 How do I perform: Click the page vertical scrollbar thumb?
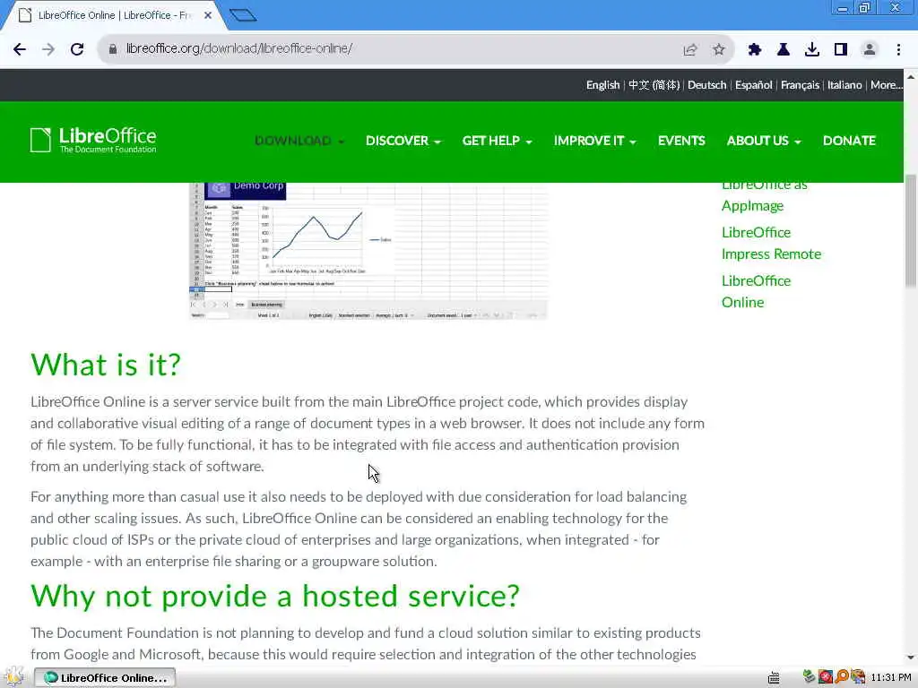click(x=911, y=230)
